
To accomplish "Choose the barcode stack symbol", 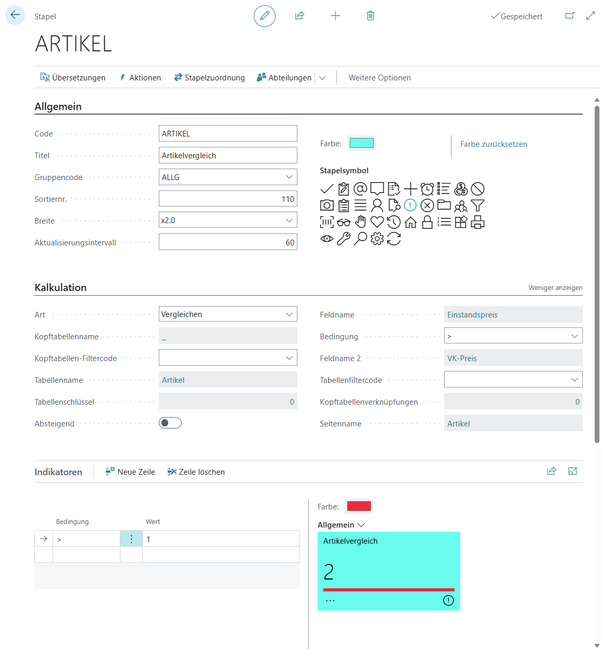I will pyautogui.click(x=327, y=223).
